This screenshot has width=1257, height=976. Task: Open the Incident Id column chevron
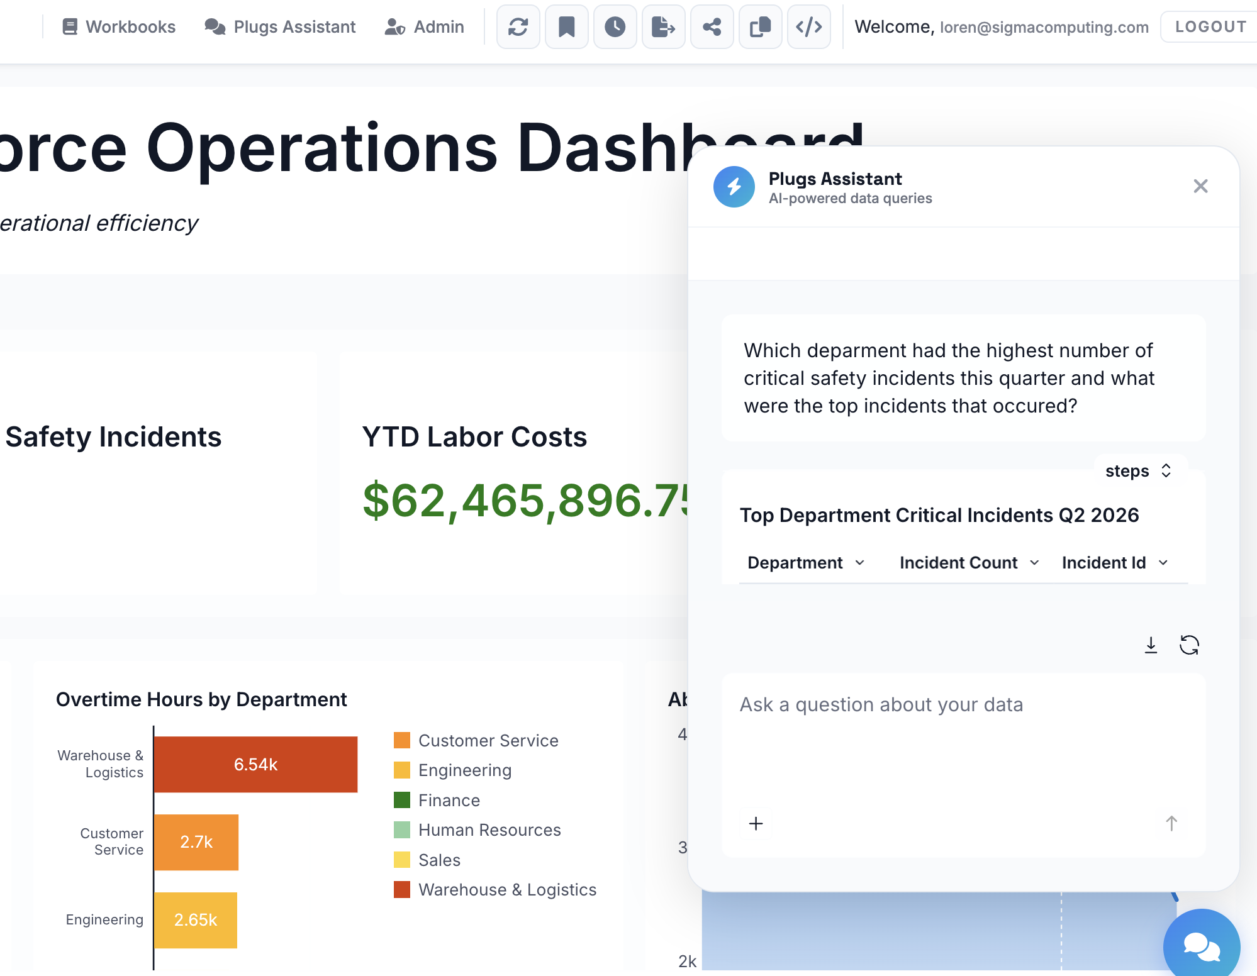[1163, 563]
